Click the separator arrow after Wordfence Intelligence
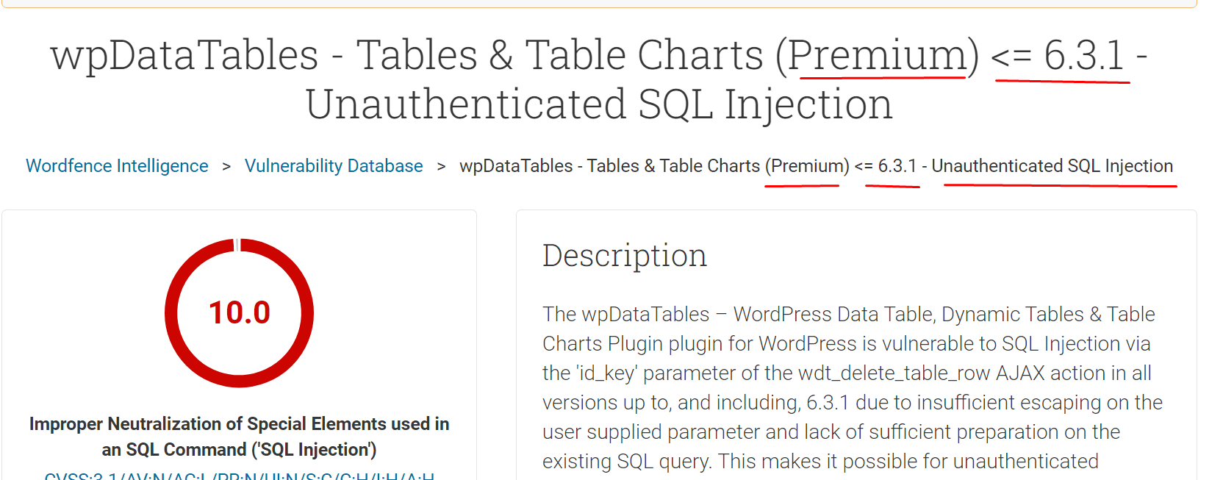 pos(226,167)
